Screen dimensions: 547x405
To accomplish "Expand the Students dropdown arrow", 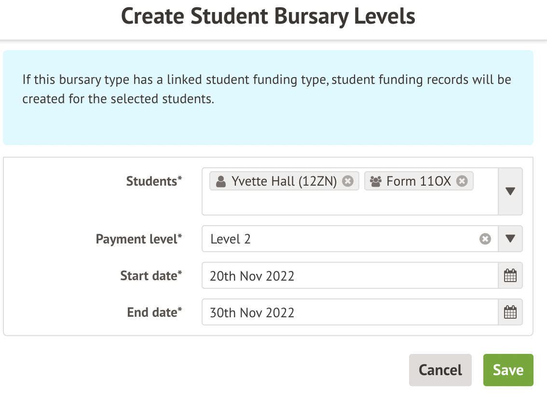I will [x=510, y=191].
